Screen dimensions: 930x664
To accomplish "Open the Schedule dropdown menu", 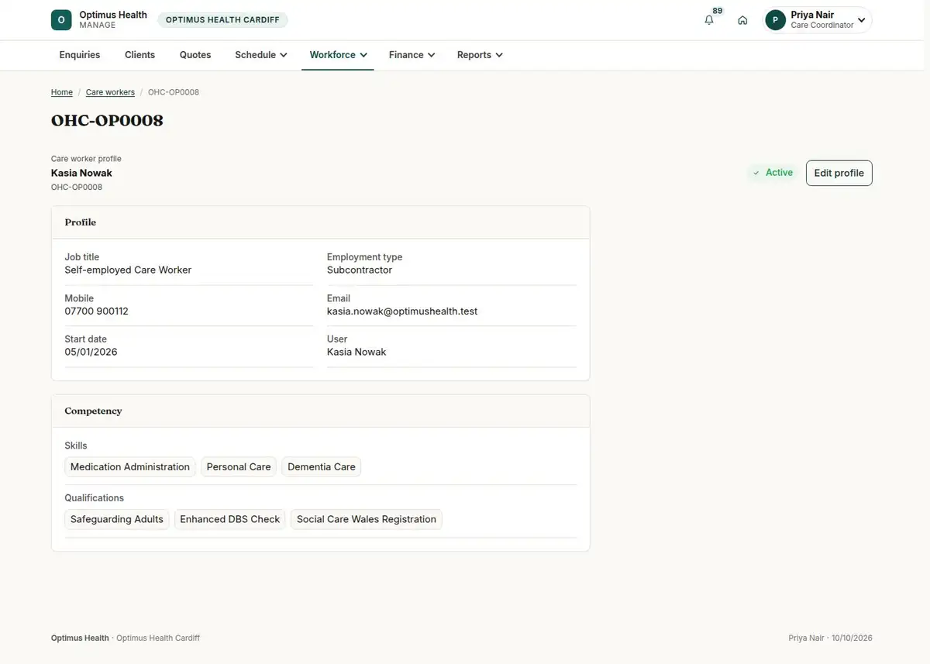I will (x=261, y=55).
